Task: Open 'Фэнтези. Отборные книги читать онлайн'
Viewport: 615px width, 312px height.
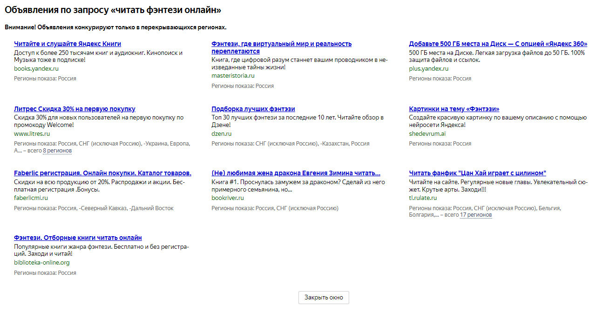Action: click(78, 238)
